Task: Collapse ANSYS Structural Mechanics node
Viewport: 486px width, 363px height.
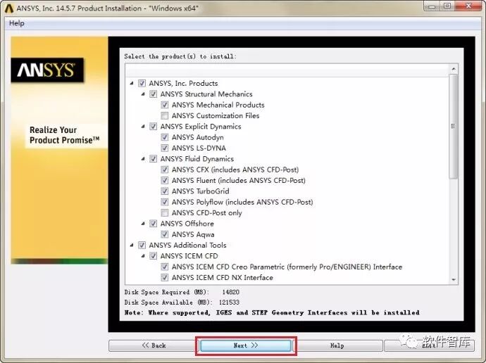Action: [143, 94]
